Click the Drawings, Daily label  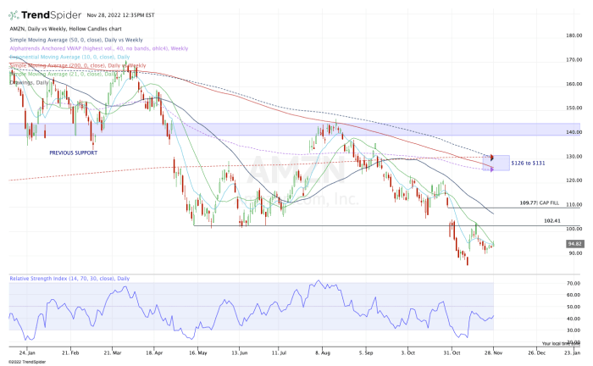(29, 82)
